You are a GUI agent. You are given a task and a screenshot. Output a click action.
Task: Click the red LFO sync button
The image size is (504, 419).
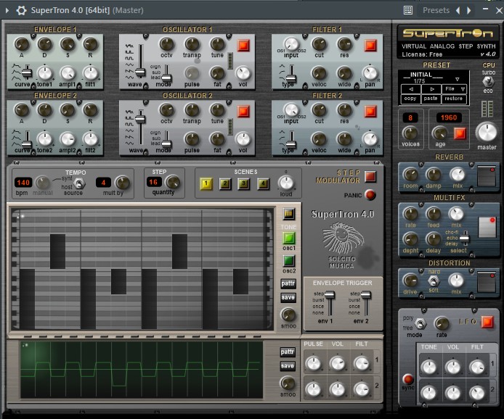pos(408,379)
